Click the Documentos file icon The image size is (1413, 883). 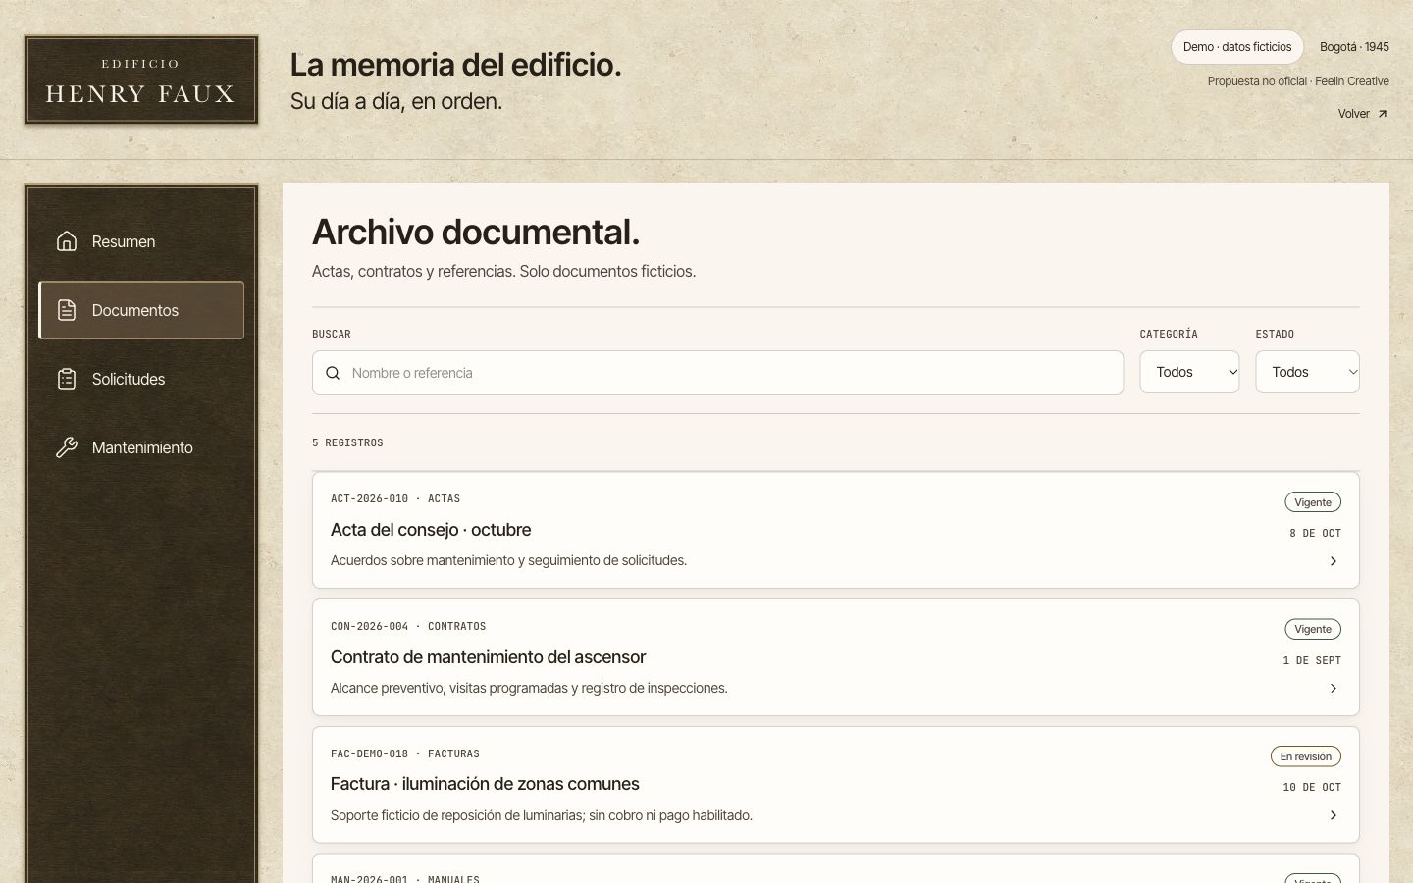[67, 310]
